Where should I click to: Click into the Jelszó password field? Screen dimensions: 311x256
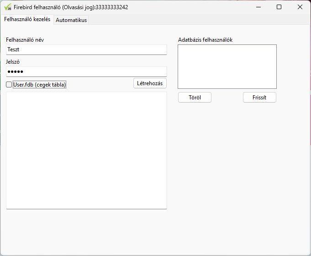(x=86, y=72)
